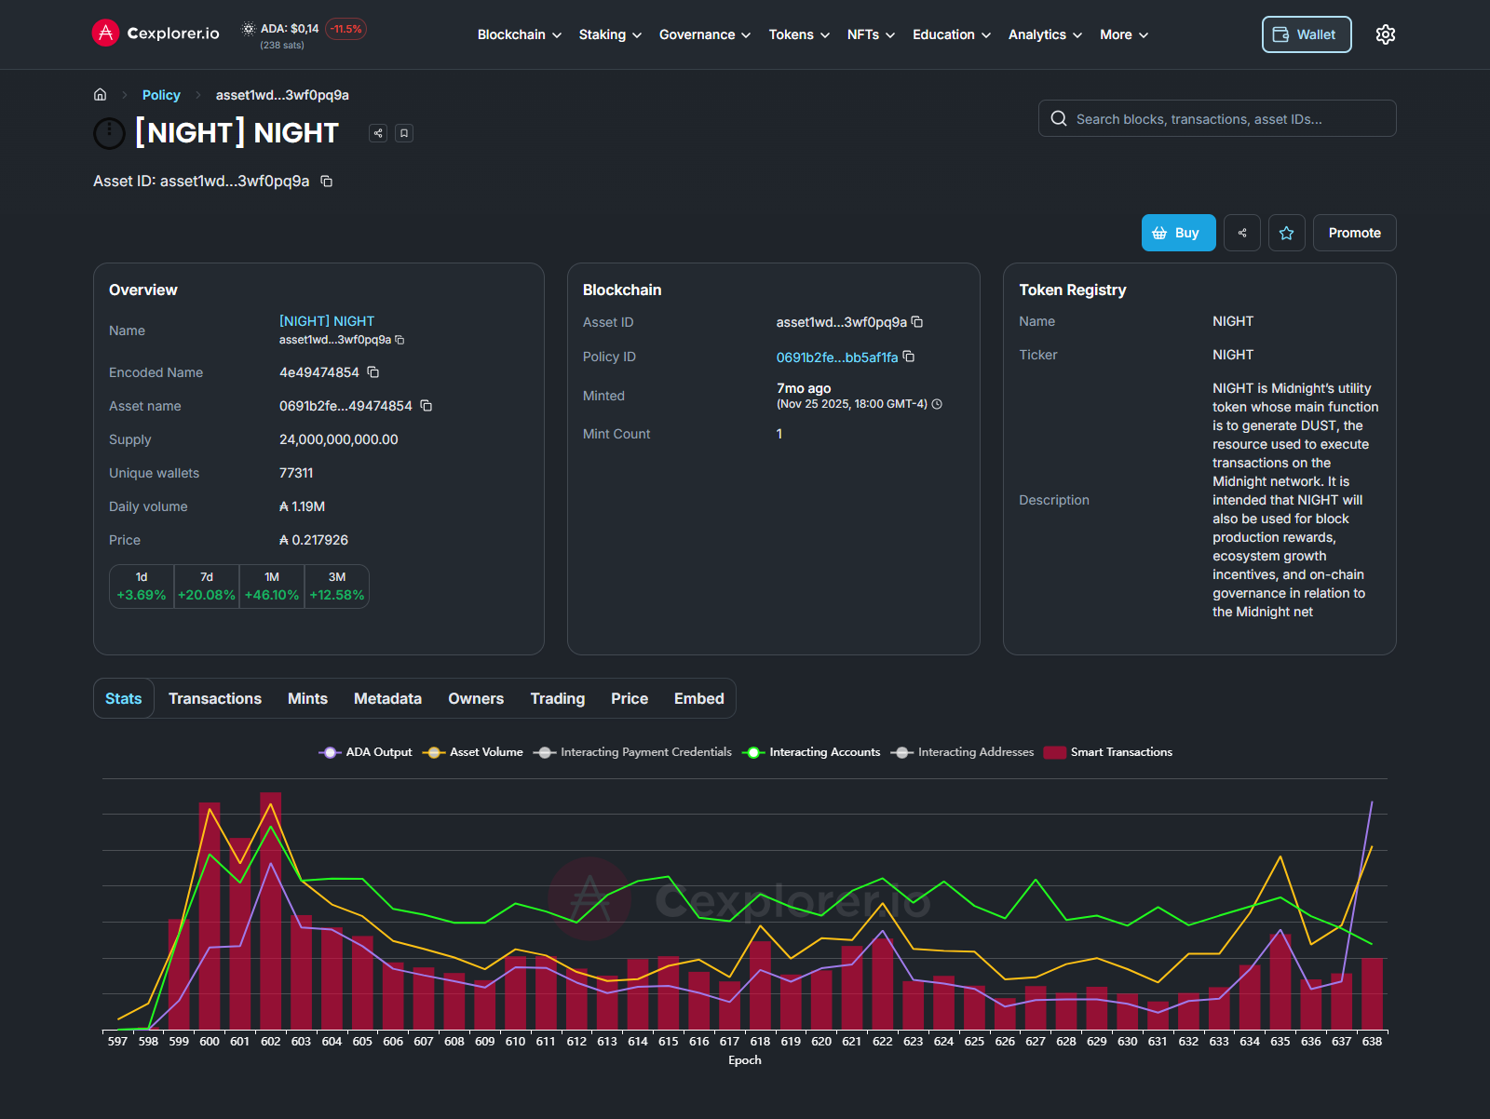Open the Embed tab

[699, 698]
